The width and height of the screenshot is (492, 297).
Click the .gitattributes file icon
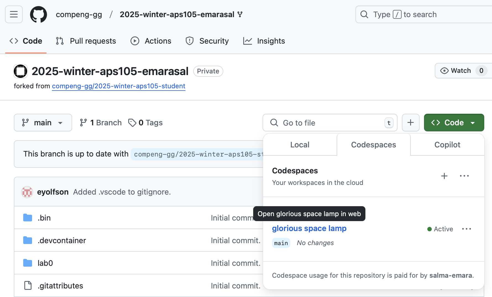click(x=28, y=285)
